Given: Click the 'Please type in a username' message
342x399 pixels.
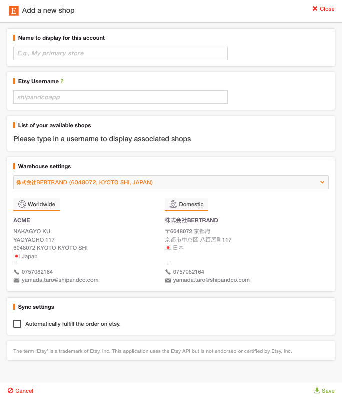Looking at the screenshot, I should coord(102,139).
